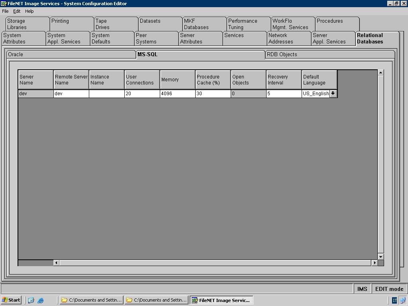Screen dimensions: 408x306
Task: Click the Open Objects column header
Action: [249, 80]
